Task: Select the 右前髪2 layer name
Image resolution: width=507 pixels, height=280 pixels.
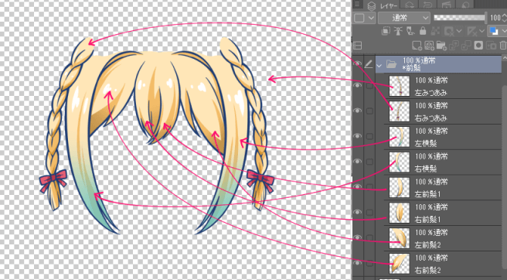Action: [428, 270]
